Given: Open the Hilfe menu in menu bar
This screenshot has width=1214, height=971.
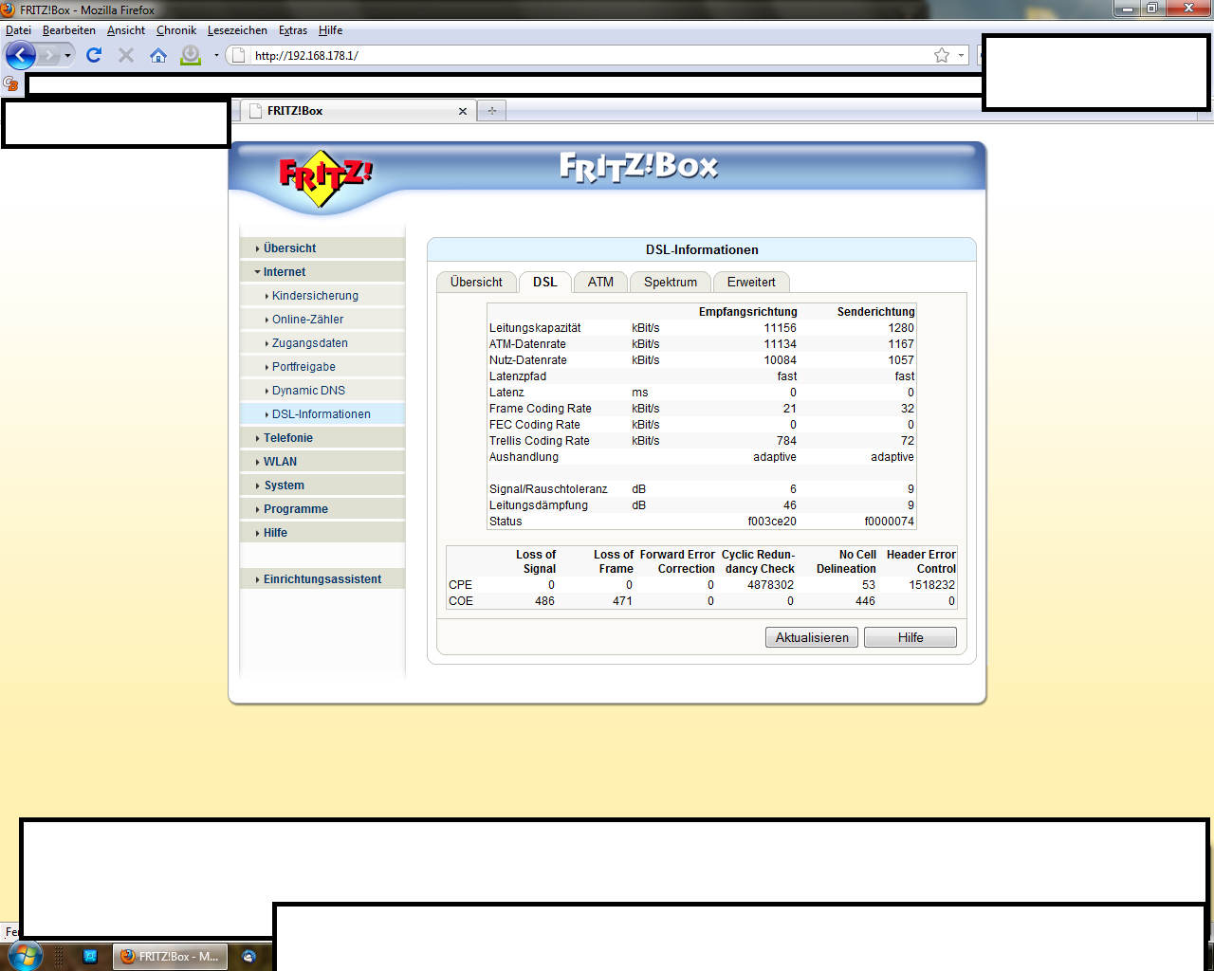Looking at the screenshot, I should pyautogui.click(x=330, y=30).
